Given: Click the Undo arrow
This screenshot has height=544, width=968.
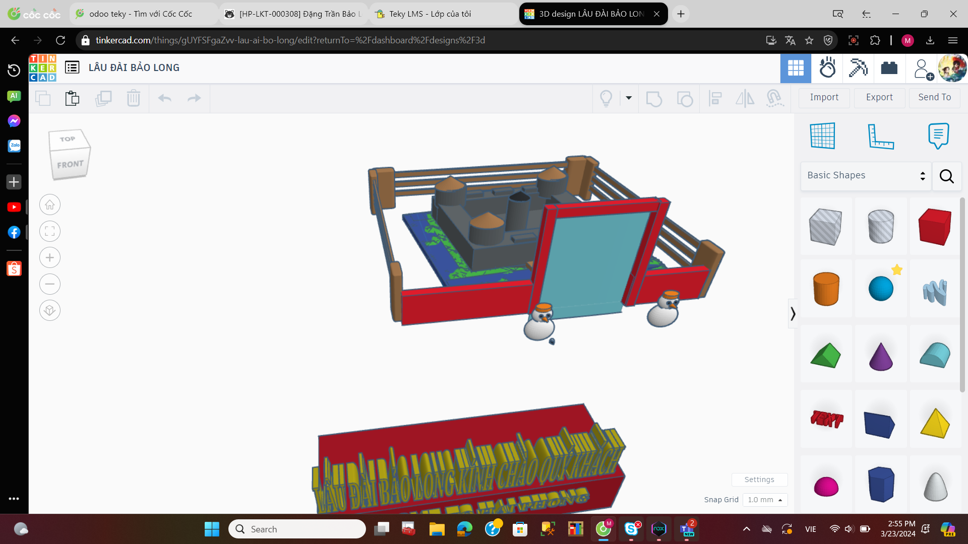Looking at the screenshot, I should coord(164,98).
